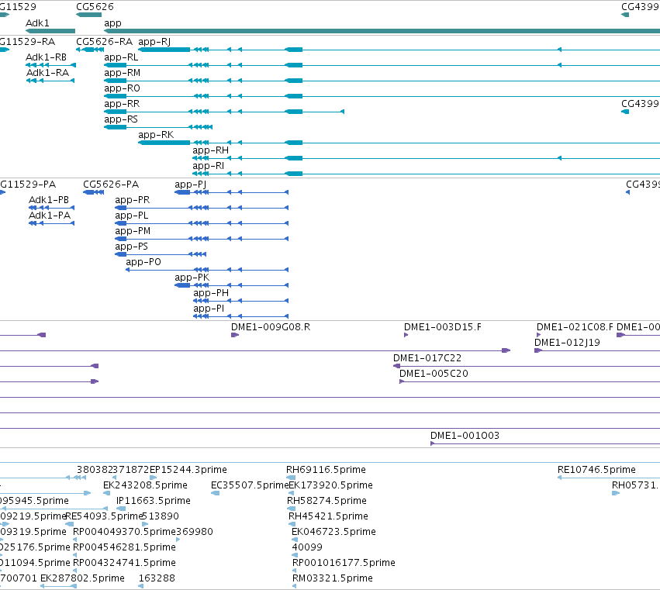
Task: Choose the app-RO transcript
Action: (x=382, y=96)
